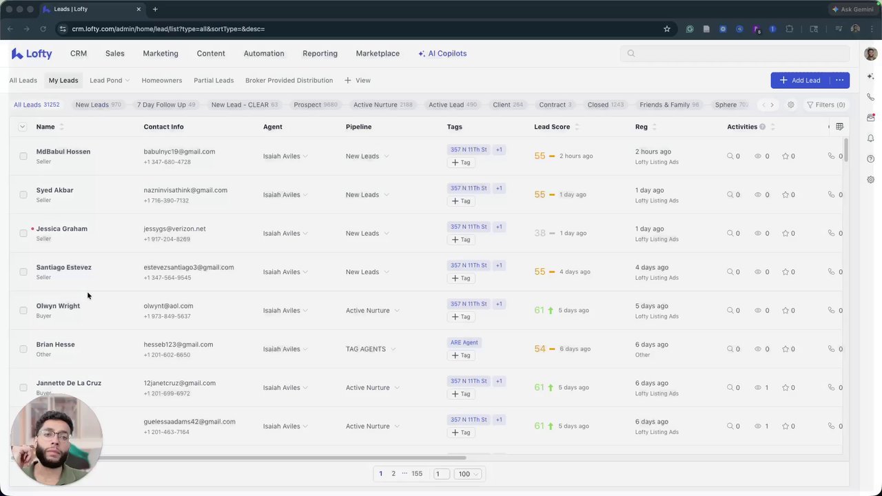Sort leads by Lead Score column
The image size is (882, 496).
click(x=577, y=127)
